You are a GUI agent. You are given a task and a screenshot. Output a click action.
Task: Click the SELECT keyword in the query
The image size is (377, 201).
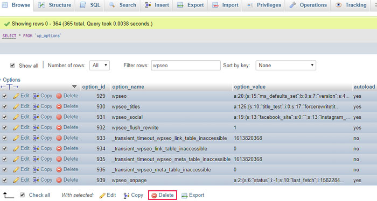pos(9,35)
